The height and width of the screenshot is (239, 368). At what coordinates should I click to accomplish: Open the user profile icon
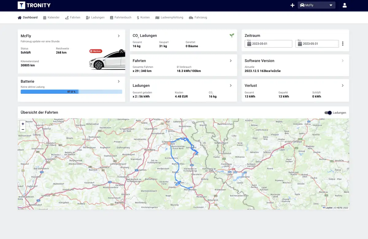(344, 5)
